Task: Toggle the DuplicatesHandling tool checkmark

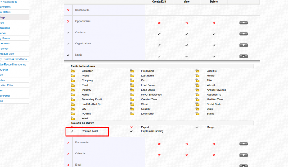Action: (x=131, y=132)
